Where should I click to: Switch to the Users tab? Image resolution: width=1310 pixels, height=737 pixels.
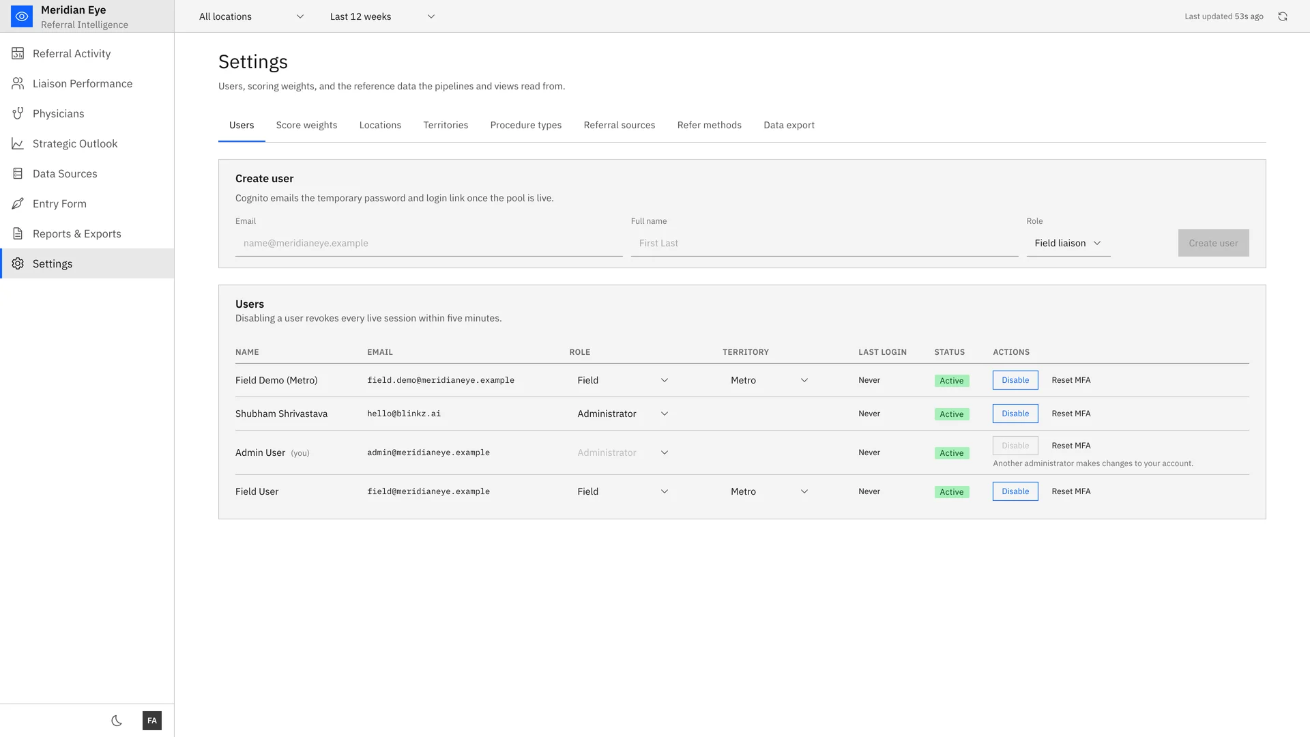coord(242,125)
